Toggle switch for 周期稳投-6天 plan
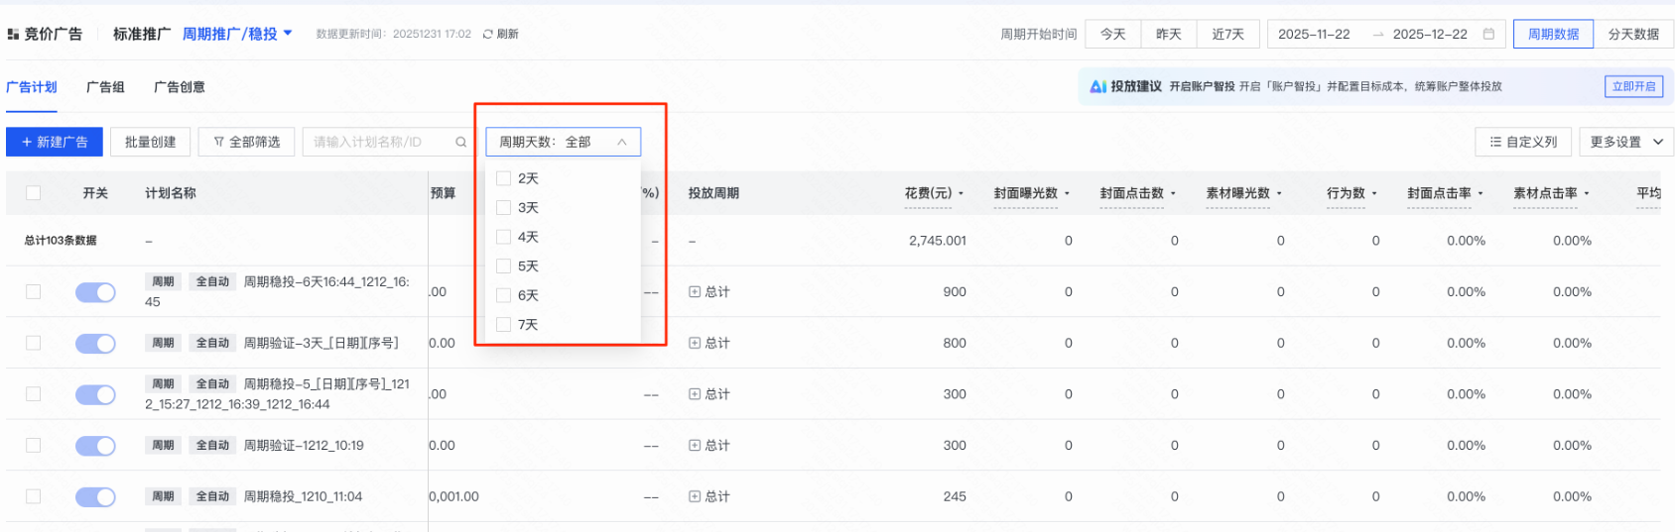Viewport: 1675px width, 532px height. 95,292
